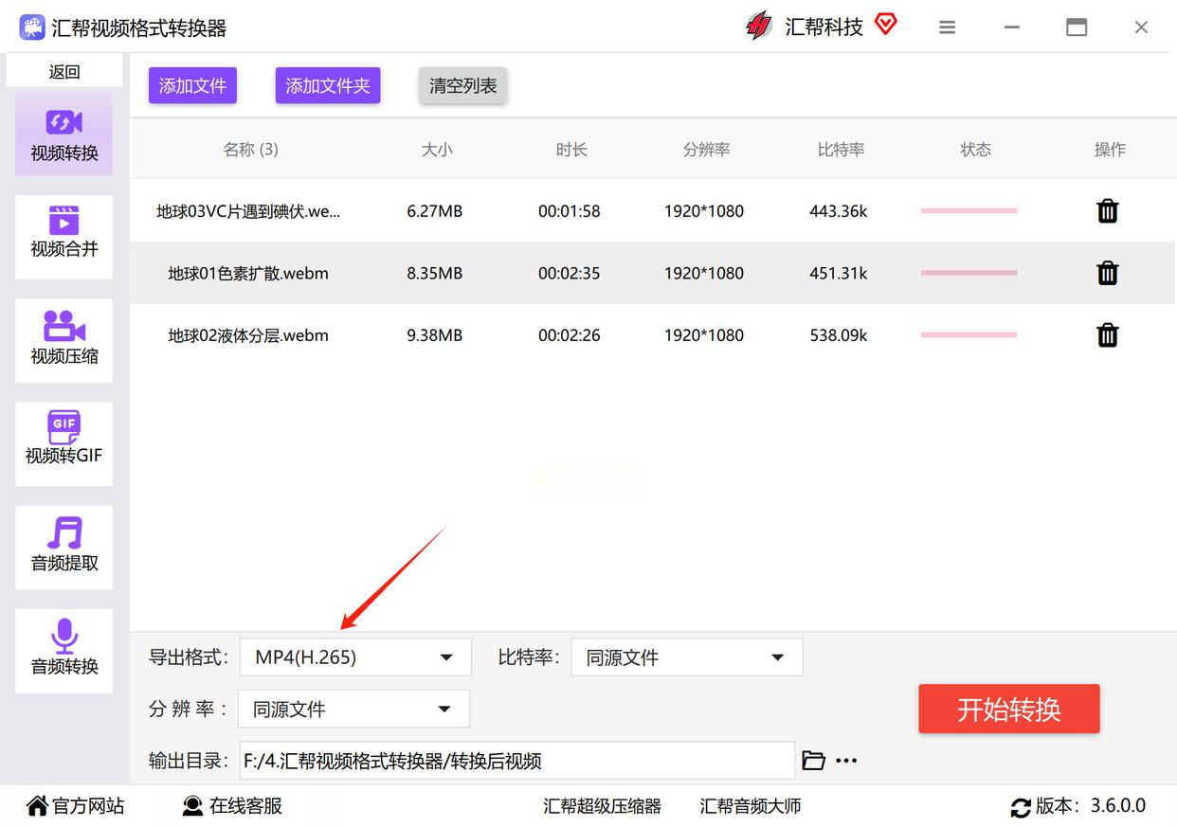This screenshot has height=827, width=1177.
Task: Click the 输出目录 path field
Action: point(516,760)
